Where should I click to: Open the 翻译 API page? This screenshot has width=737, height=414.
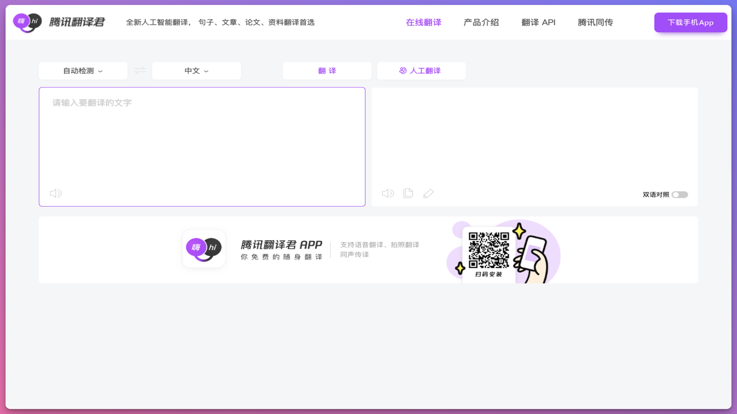point(538,22)
